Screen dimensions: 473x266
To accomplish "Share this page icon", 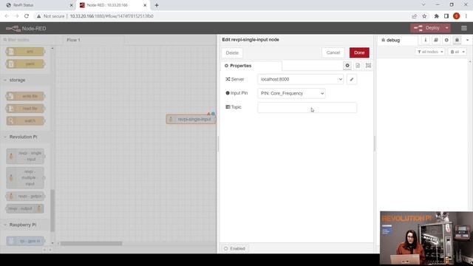I will pyautogui.click(x=414, y=16).
